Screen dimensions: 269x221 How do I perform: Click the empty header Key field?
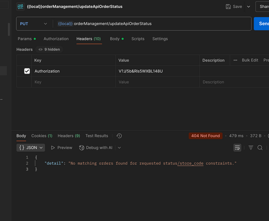[x=73, y=82]
